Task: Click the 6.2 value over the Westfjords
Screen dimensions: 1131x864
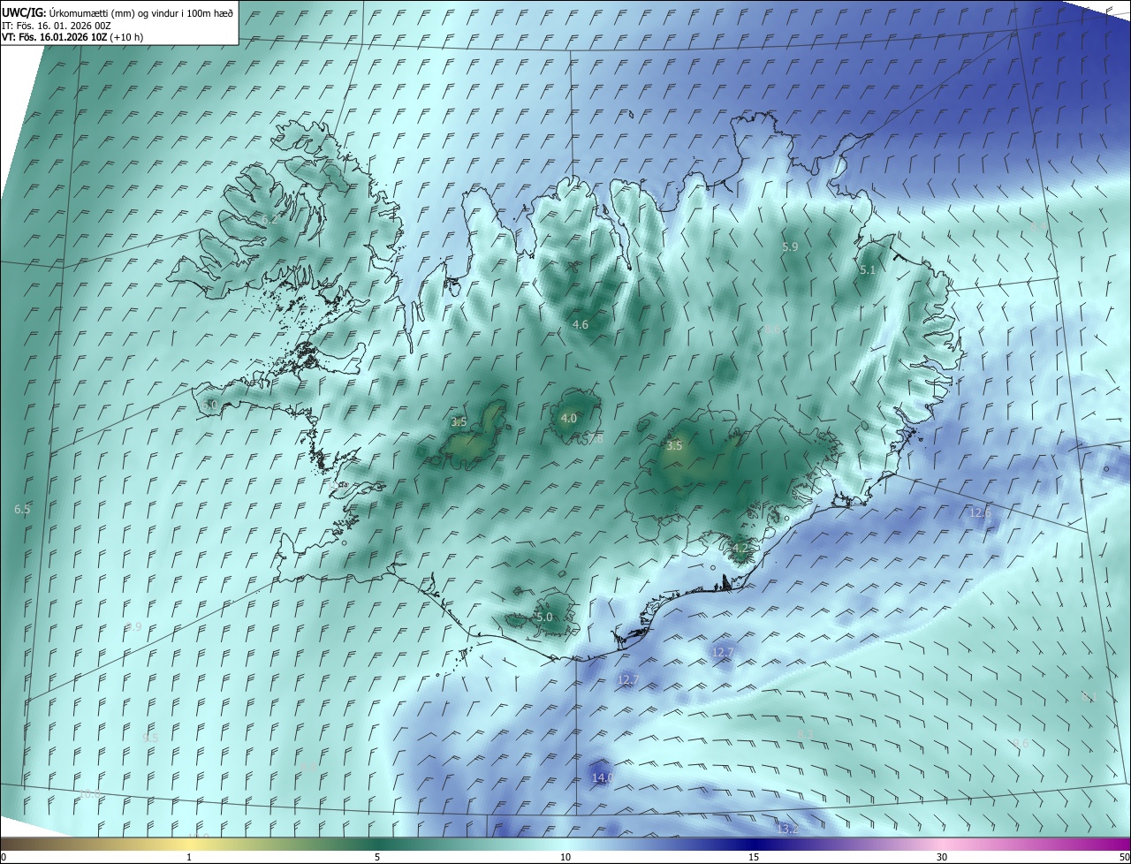Action: point(269,219)
